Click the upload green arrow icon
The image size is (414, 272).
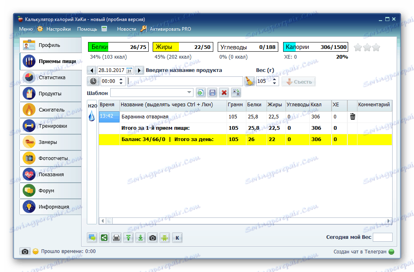(x=128, y=238)
